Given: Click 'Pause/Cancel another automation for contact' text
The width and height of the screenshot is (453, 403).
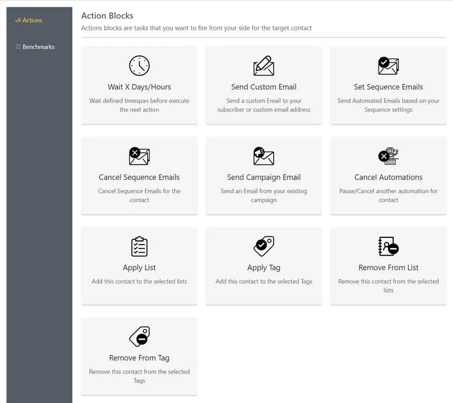Looking at the screenshot, I should [x=388, y=196].
